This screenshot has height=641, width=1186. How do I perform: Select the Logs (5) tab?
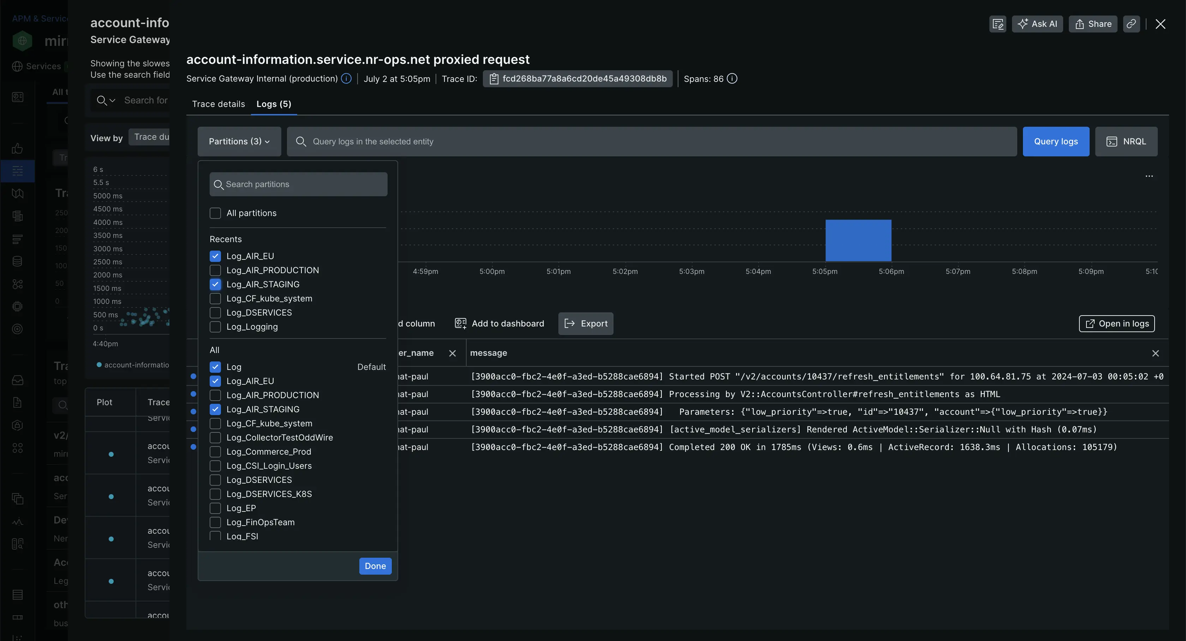(274, 104)
